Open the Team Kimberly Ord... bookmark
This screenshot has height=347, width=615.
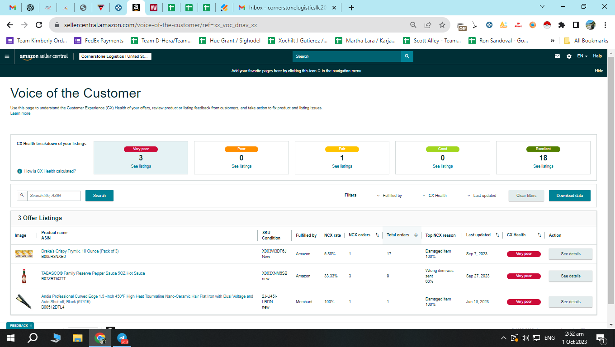coord(37,41)
